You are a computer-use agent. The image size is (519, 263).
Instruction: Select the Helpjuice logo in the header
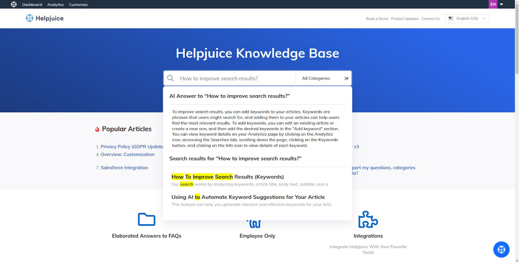44,18
